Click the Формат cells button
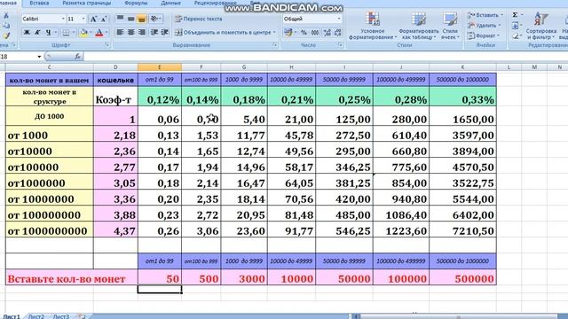The height and width of the screenshot is (319, 568). (483, 35)
